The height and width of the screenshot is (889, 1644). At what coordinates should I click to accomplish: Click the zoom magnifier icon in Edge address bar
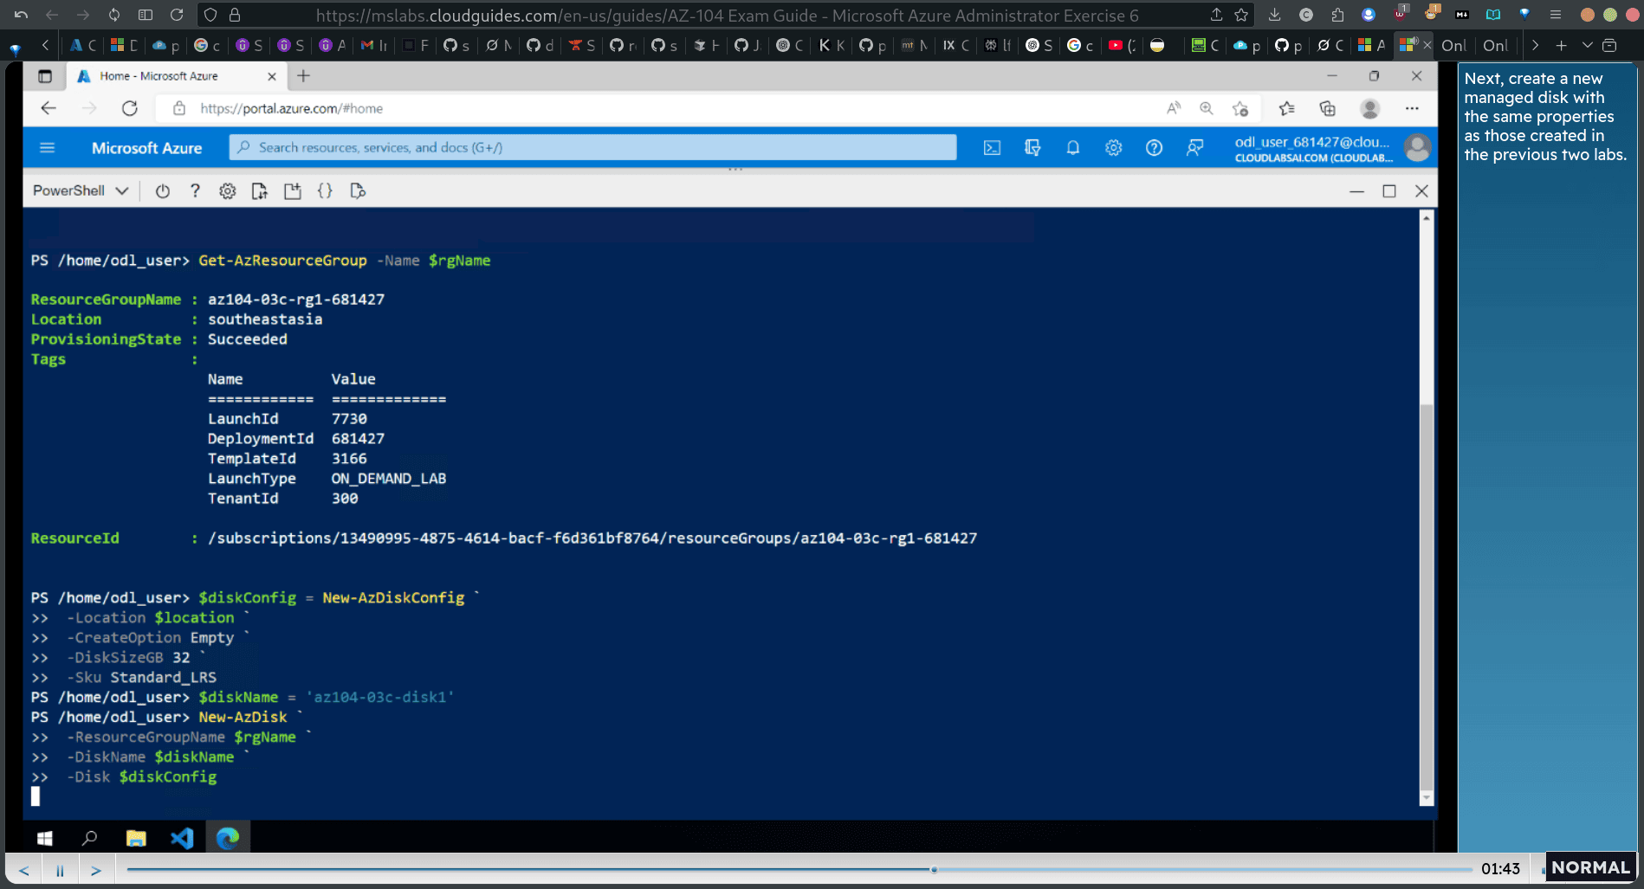point(1206,108)
